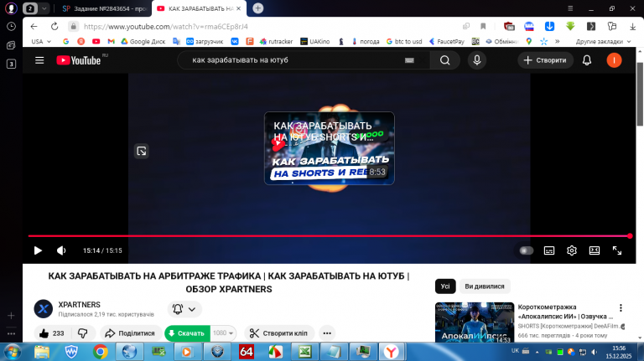Open the XPARTNERS channel name link
Screen dimensions: 644x361
[80, 305]
